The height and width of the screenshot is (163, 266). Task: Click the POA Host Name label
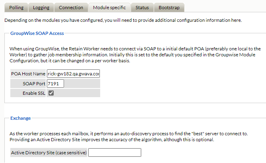pos(28,73)
